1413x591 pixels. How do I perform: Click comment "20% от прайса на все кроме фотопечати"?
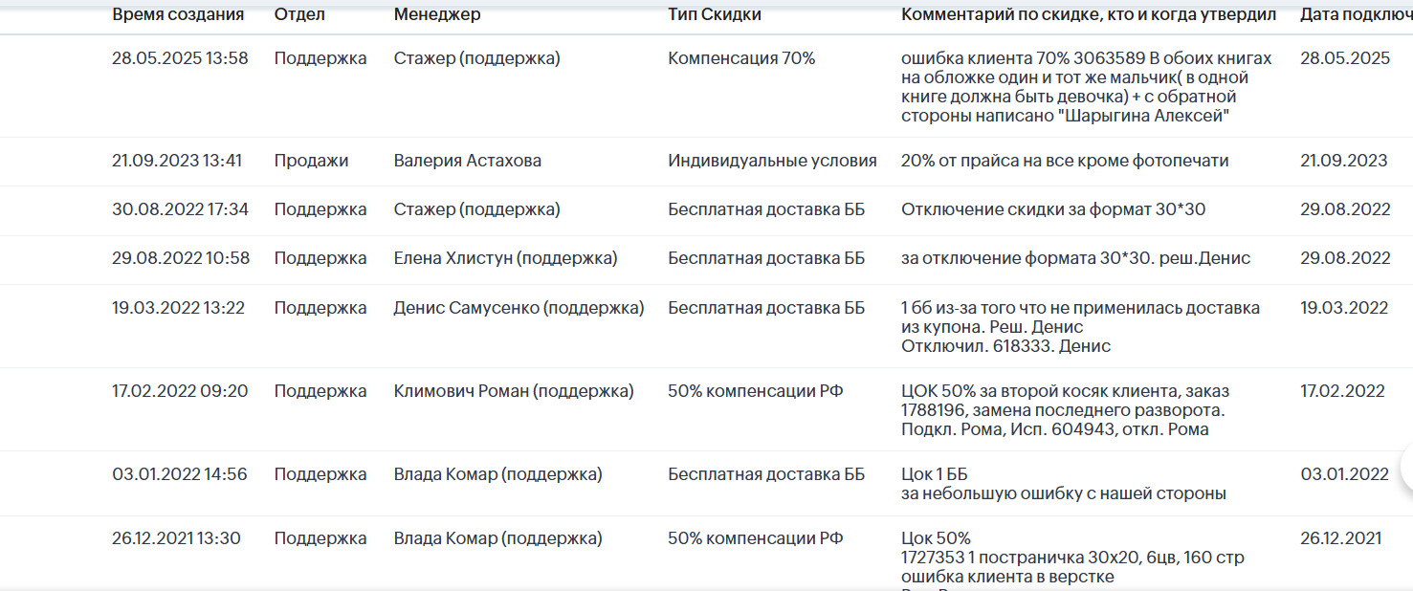pyautogui.click(x=1065, y=161)
